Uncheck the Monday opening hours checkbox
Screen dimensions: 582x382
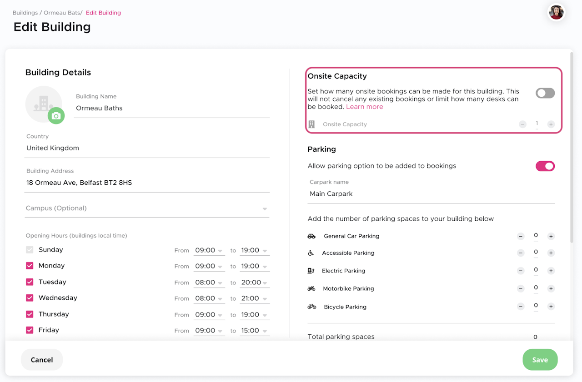(x=30, y=266)
